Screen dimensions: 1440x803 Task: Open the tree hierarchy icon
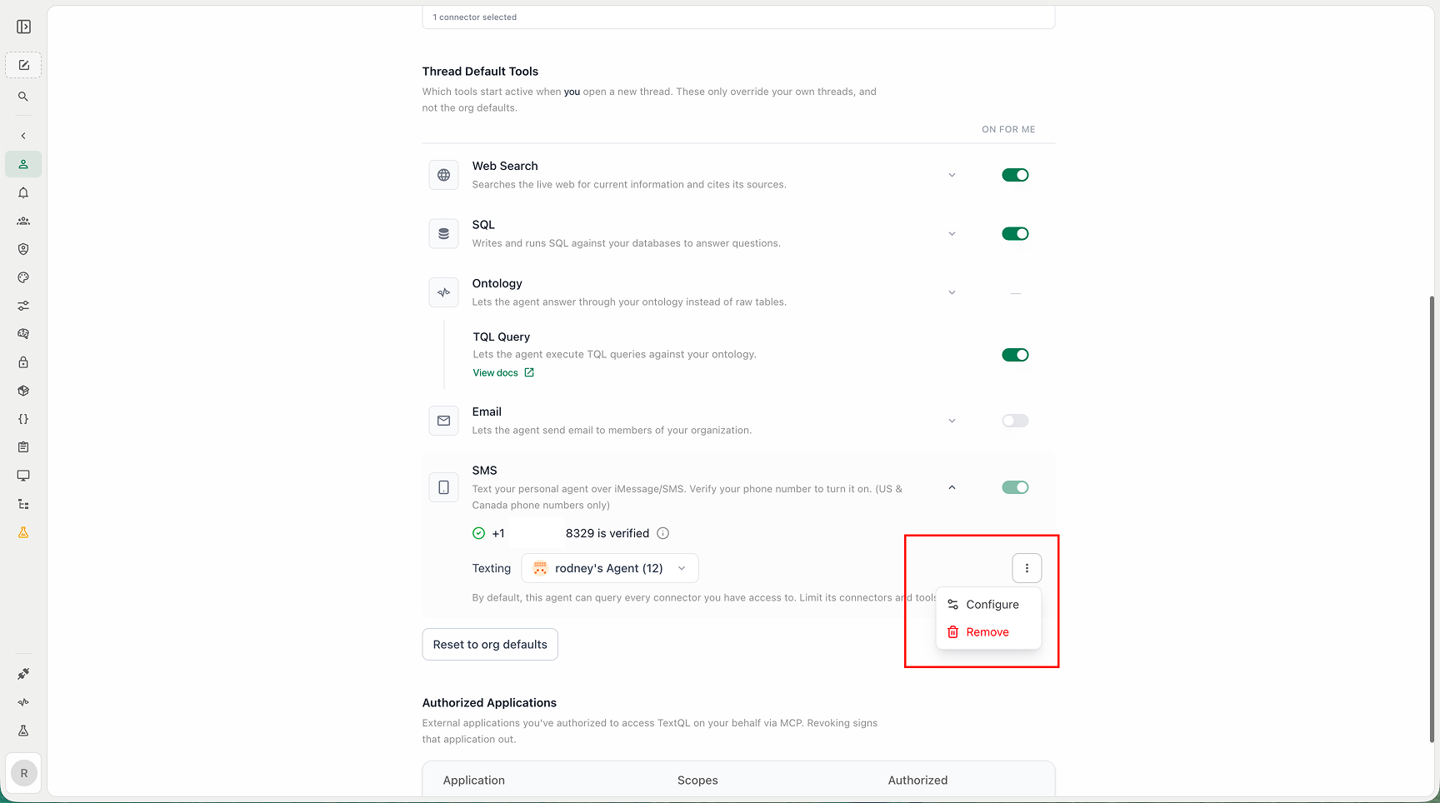click(x=23, y=504)
